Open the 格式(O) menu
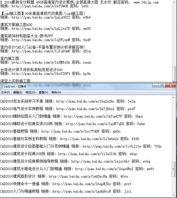 click(x=30, y=93)
